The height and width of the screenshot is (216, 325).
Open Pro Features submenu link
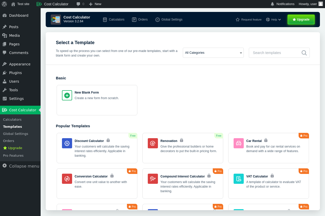coord(13,156)
